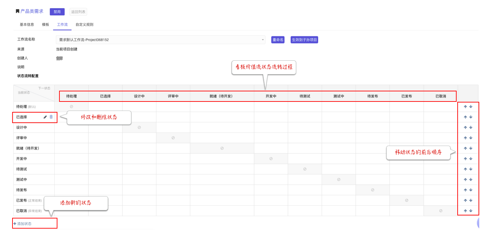Move 评审中 status up
487x236 pixels.
(x=465, y=138)
